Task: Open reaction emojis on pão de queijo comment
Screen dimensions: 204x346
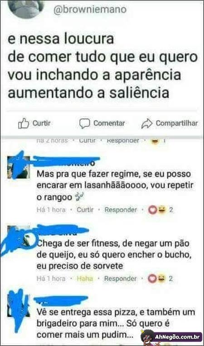Action: tap(157, 279)
